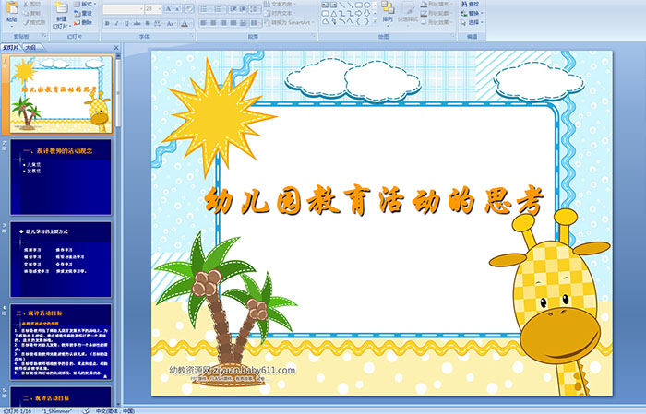The width and height of the screenshot is (646, 414).
Task: Decrease font size with the smaller A button
Action: [x=177, y=9]
